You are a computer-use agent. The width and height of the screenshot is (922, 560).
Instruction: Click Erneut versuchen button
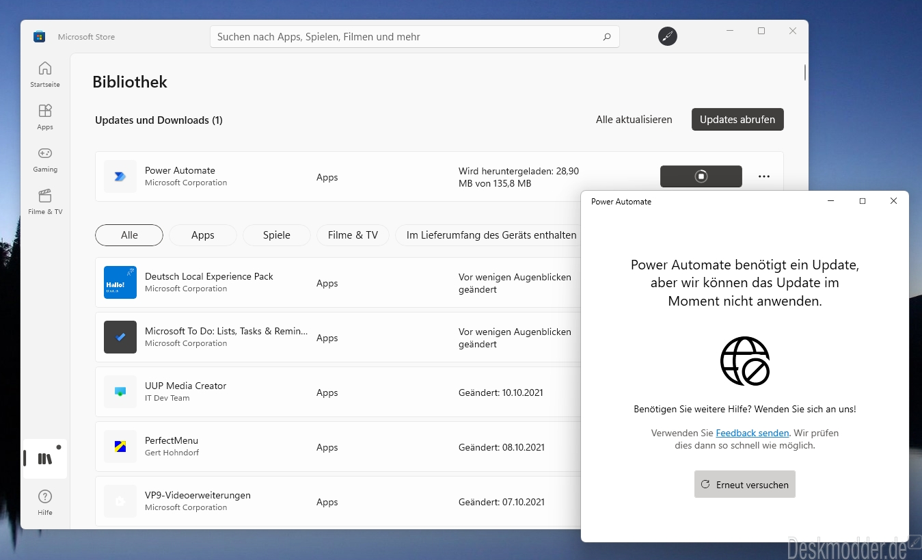tap(745, 484)
